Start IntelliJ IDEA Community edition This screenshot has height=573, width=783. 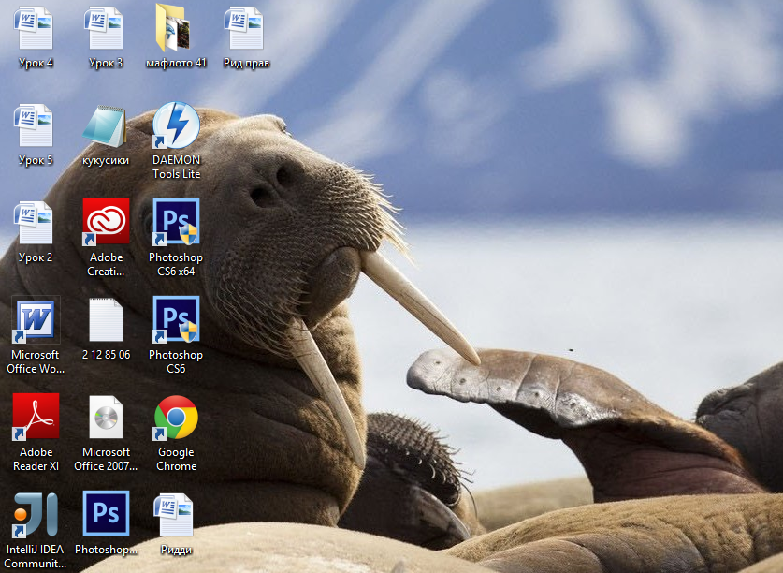point(35,514)
